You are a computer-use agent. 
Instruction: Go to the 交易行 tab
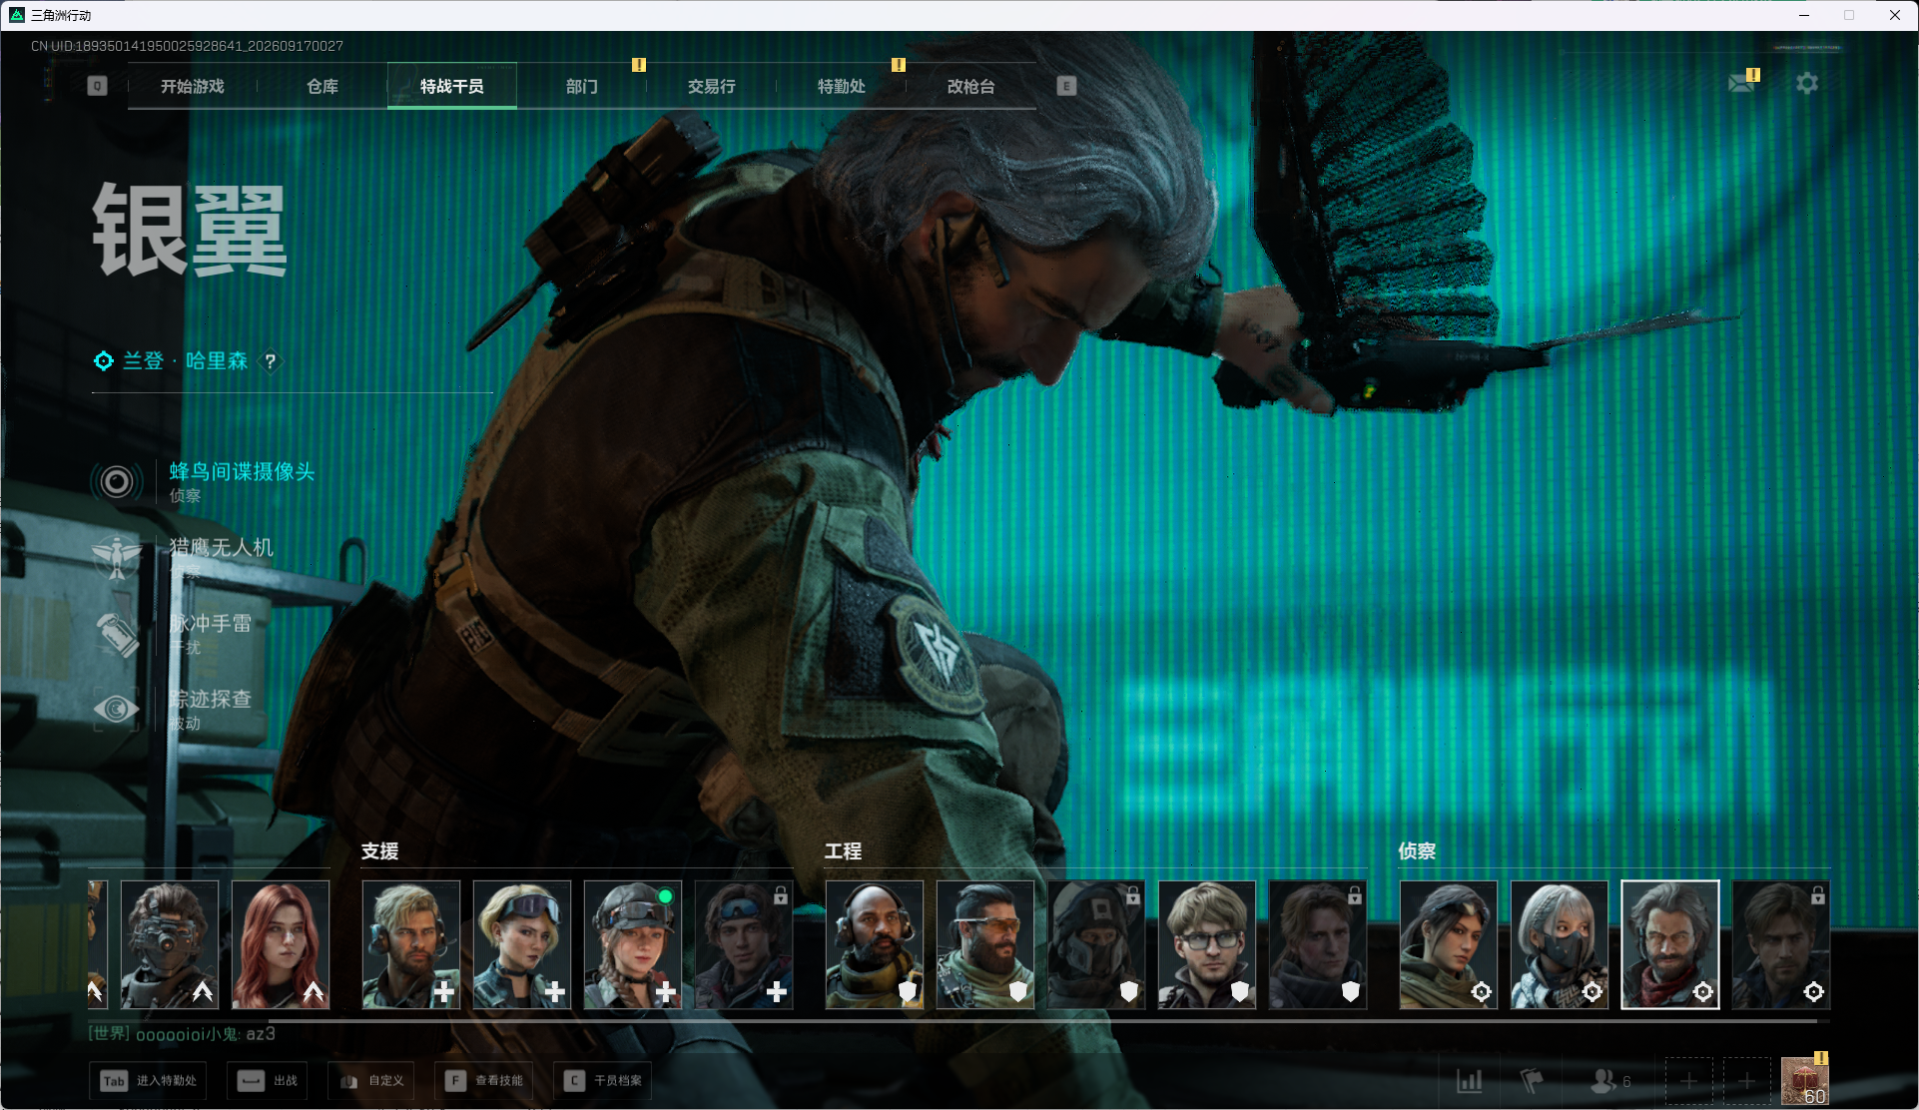coord(712,87)
